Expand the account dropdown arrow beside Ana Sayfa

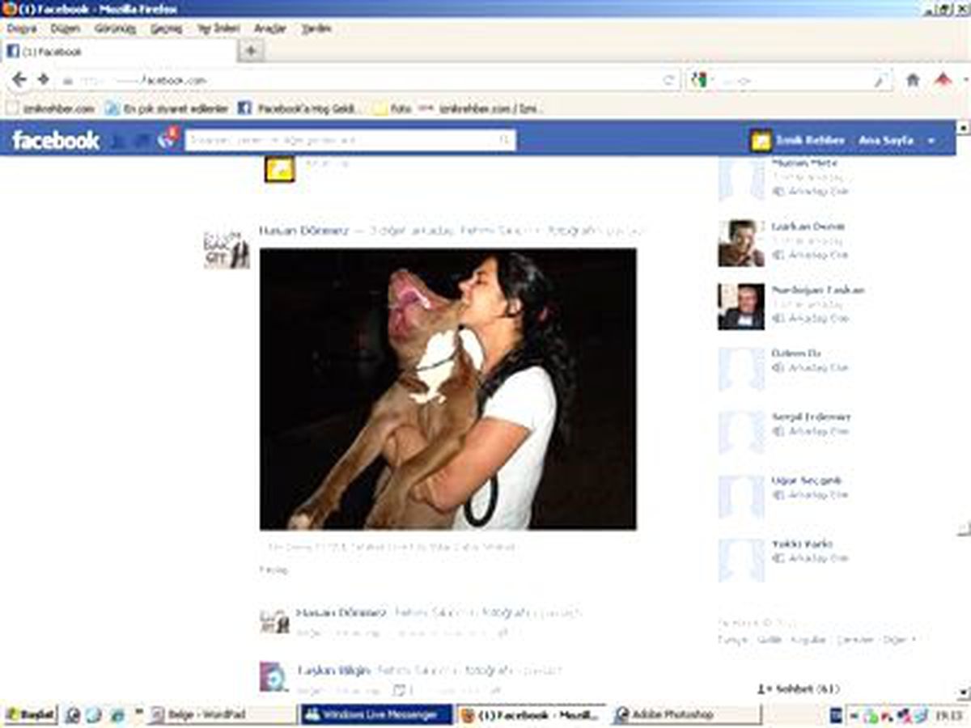click(x=931, y=141)
